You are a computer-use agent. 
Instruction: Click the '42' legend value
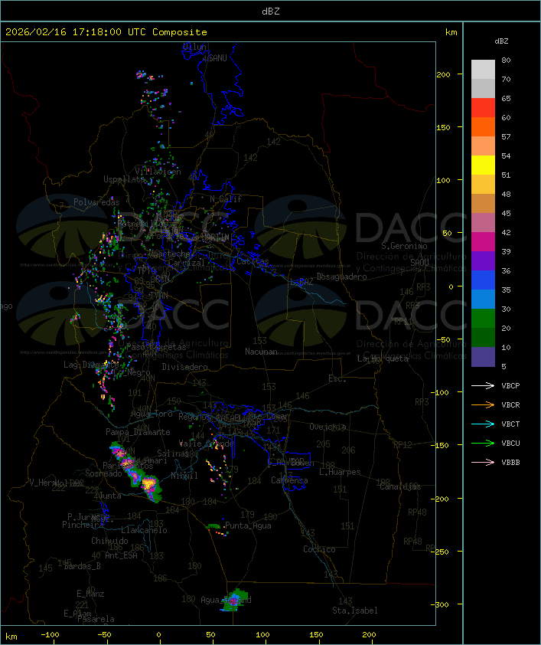pos(506,233)
